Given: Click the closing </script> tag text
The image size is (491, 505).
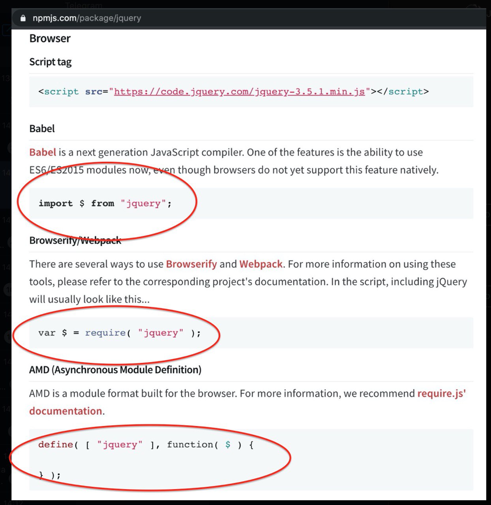Looking at the screenshot, I should pyautogui.click(x=403, y=92).
